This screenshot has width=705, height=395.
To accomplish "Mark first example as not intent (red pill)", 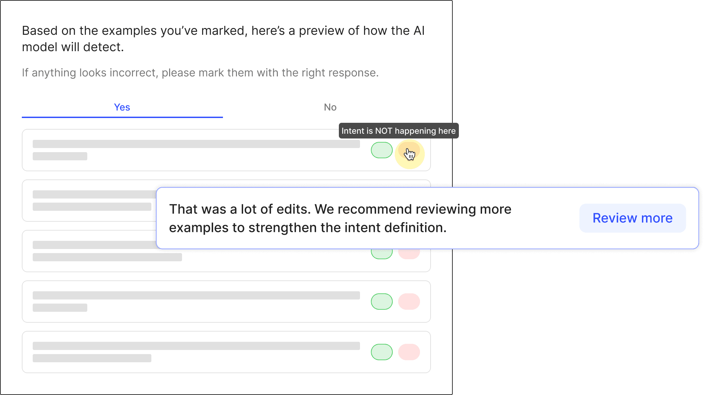I will point(409,150).
